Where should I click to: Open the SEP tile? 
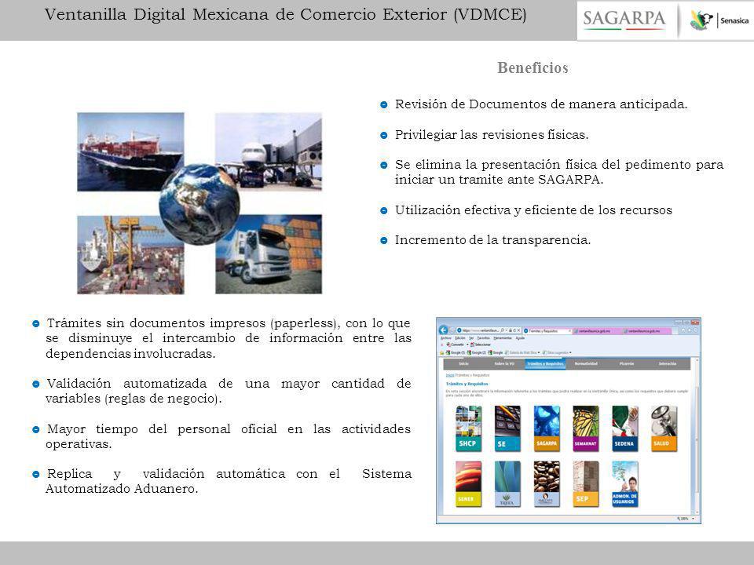(586, 484)
